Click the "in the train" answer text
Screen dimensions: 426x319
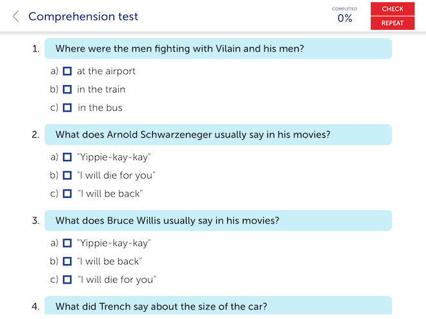tap(101, 90)
